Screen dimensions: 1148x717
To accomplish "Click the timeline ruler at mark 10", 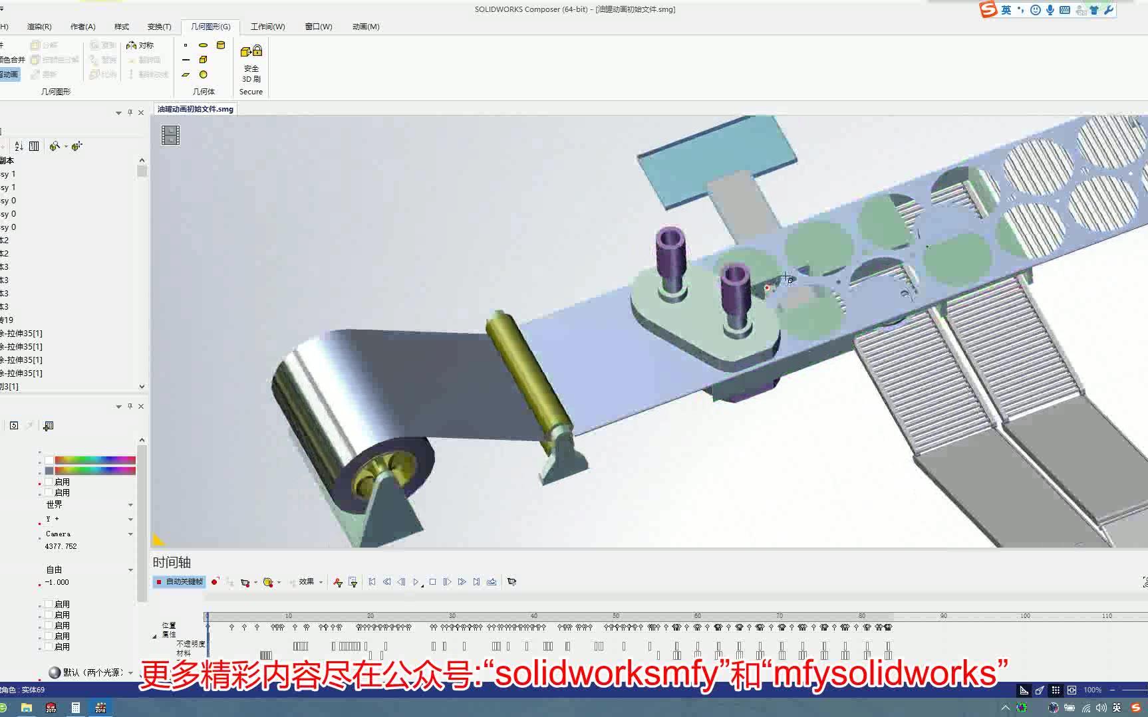I will (x=289, y=616).
